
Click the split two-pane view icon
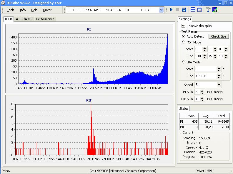193,10
